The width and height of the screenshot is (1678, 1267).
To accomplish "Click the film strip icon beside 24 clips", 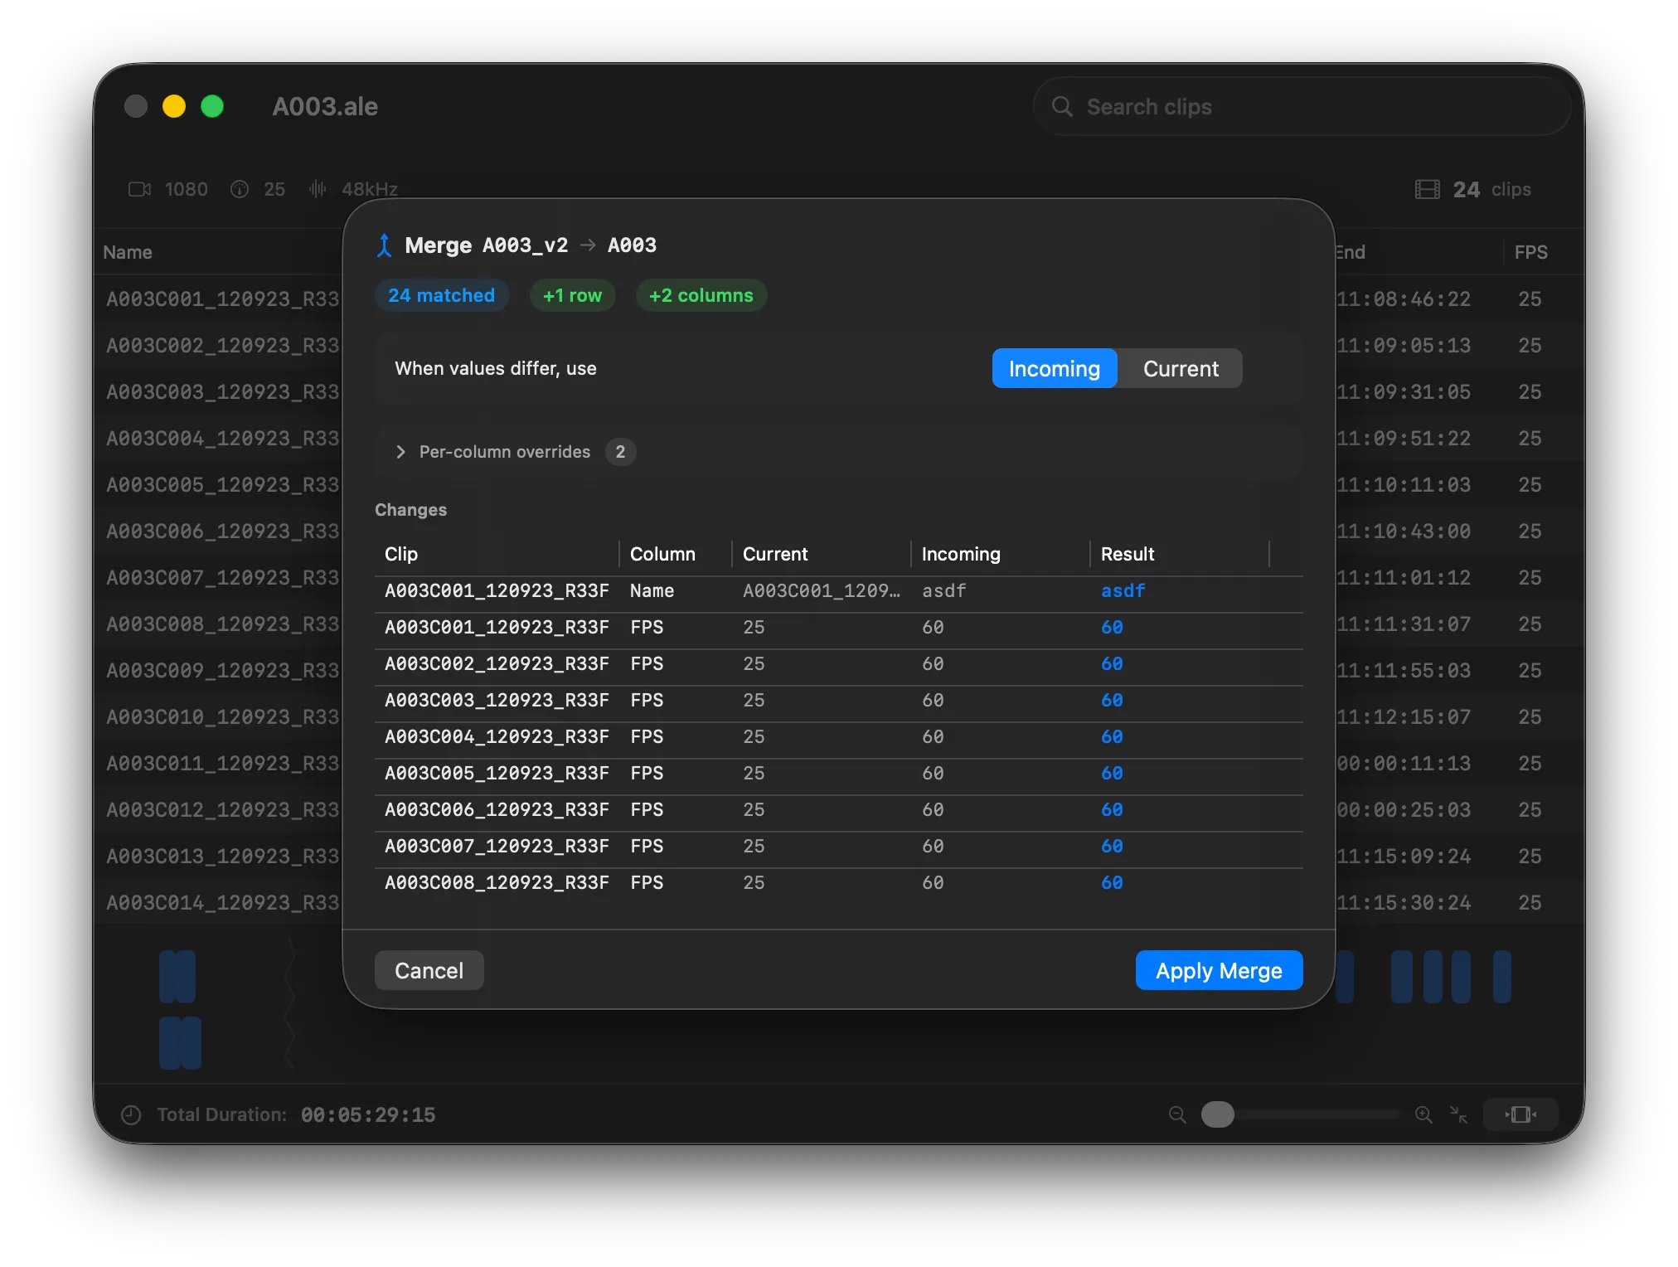I will tap(1428, 189).
